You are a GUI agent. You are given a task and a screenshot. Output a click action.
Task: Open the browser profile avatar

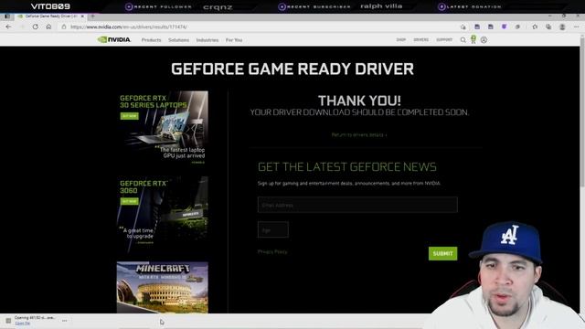coord(562,27)
